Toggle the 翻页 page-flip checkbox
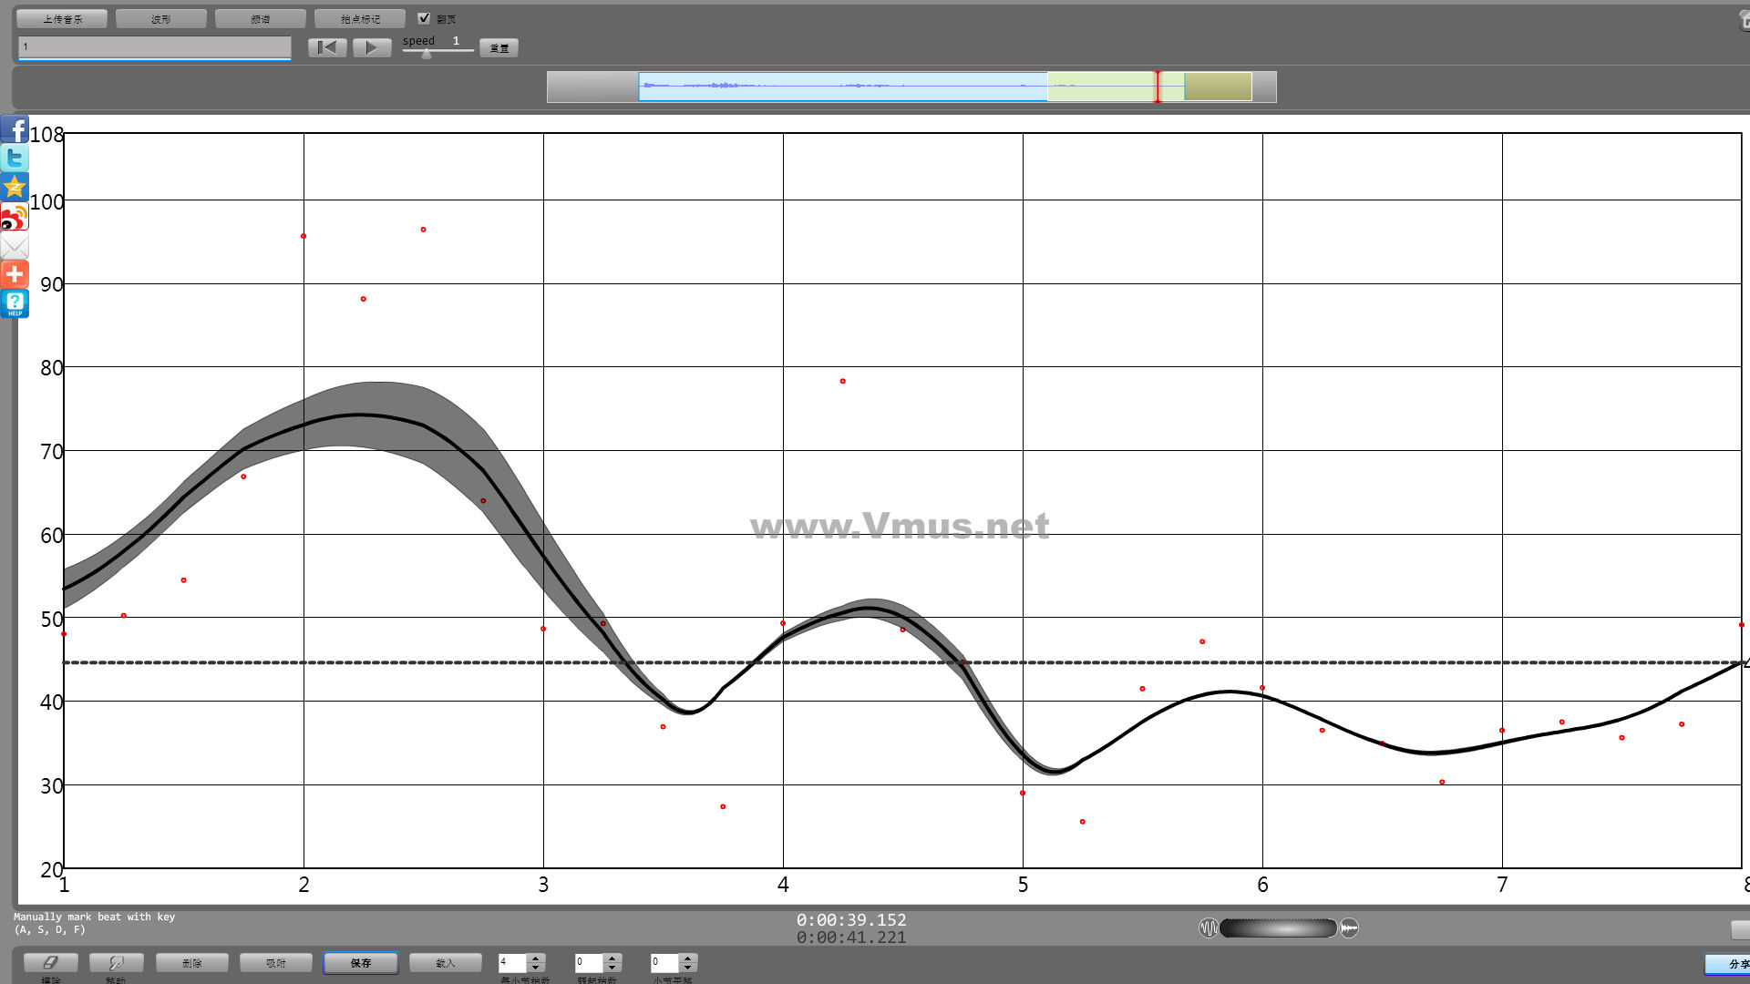 tap(424, 18)
